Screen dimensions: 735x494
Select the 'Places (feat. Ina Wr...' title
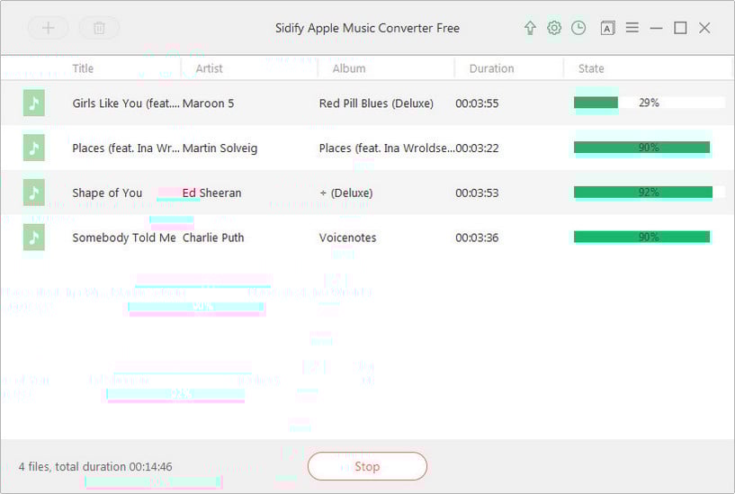pyautogui.click(x=126, y=148)
